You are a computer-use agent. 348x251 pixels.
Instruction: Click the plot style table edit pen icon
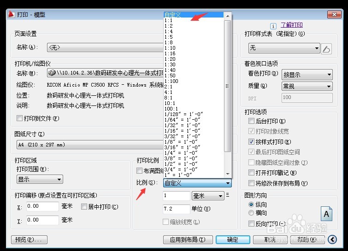(326, 48)
